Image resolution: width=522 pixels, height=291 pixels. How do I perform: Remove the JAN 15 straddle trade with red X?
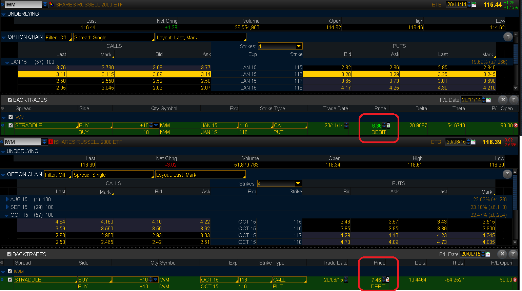516,125
